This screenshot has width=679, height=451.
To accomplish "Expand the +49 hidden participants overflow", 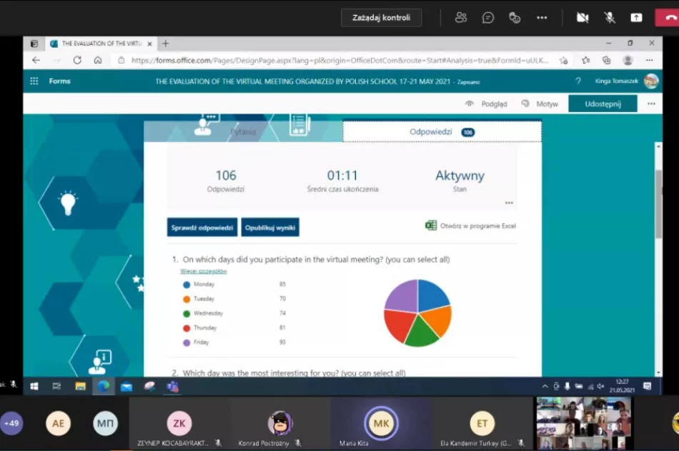I will point(11,423).
